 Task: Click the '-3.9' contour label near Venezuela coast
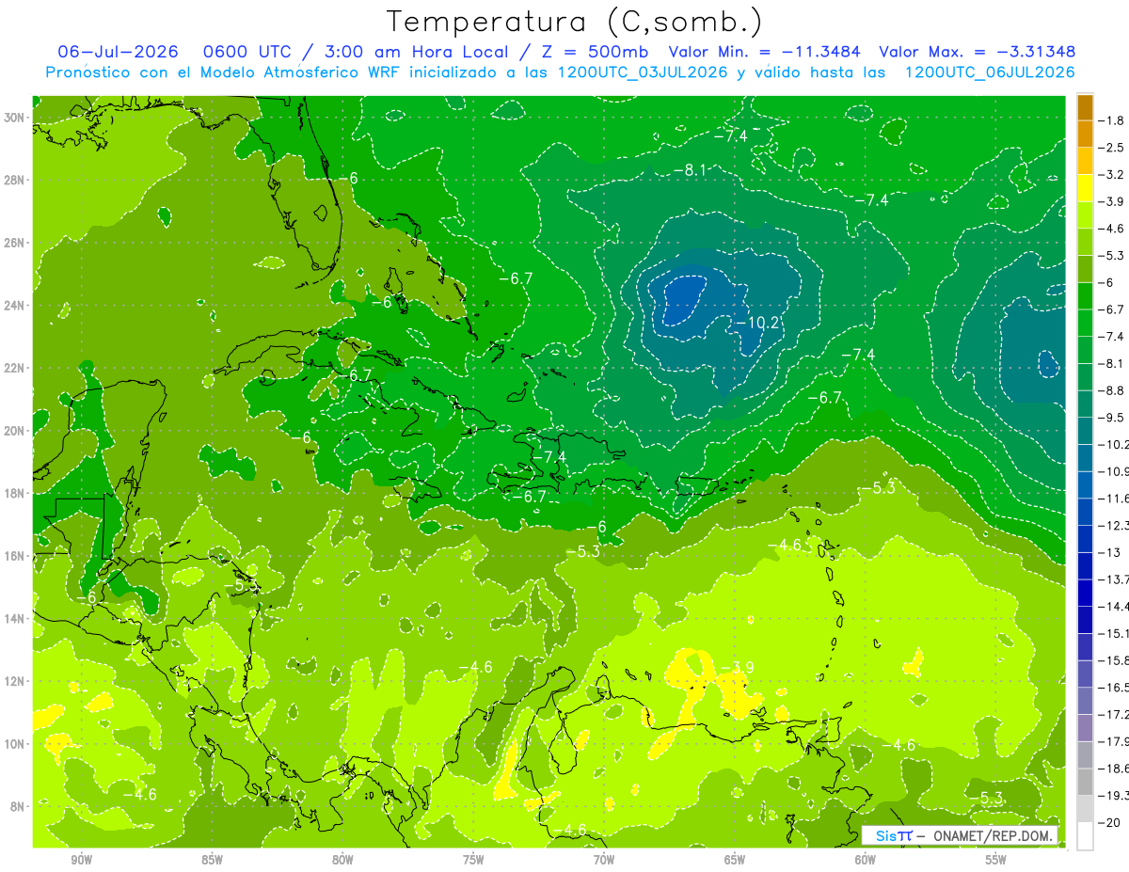737,667
